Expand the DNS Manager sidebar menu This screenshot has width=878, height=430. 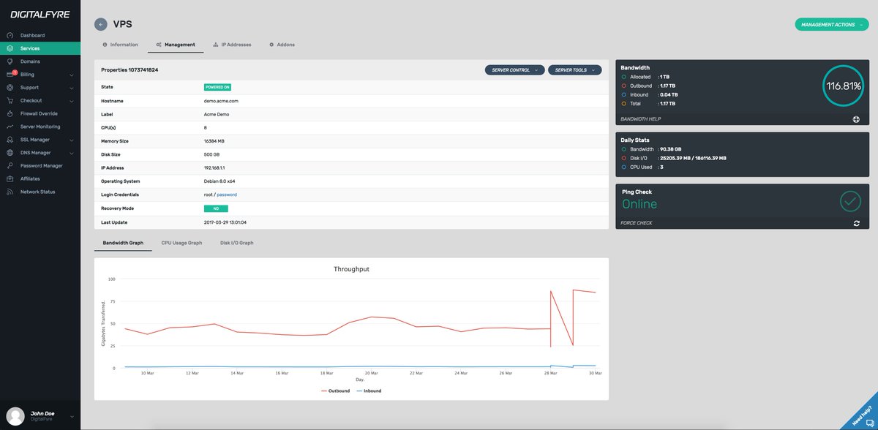point(72,153)
